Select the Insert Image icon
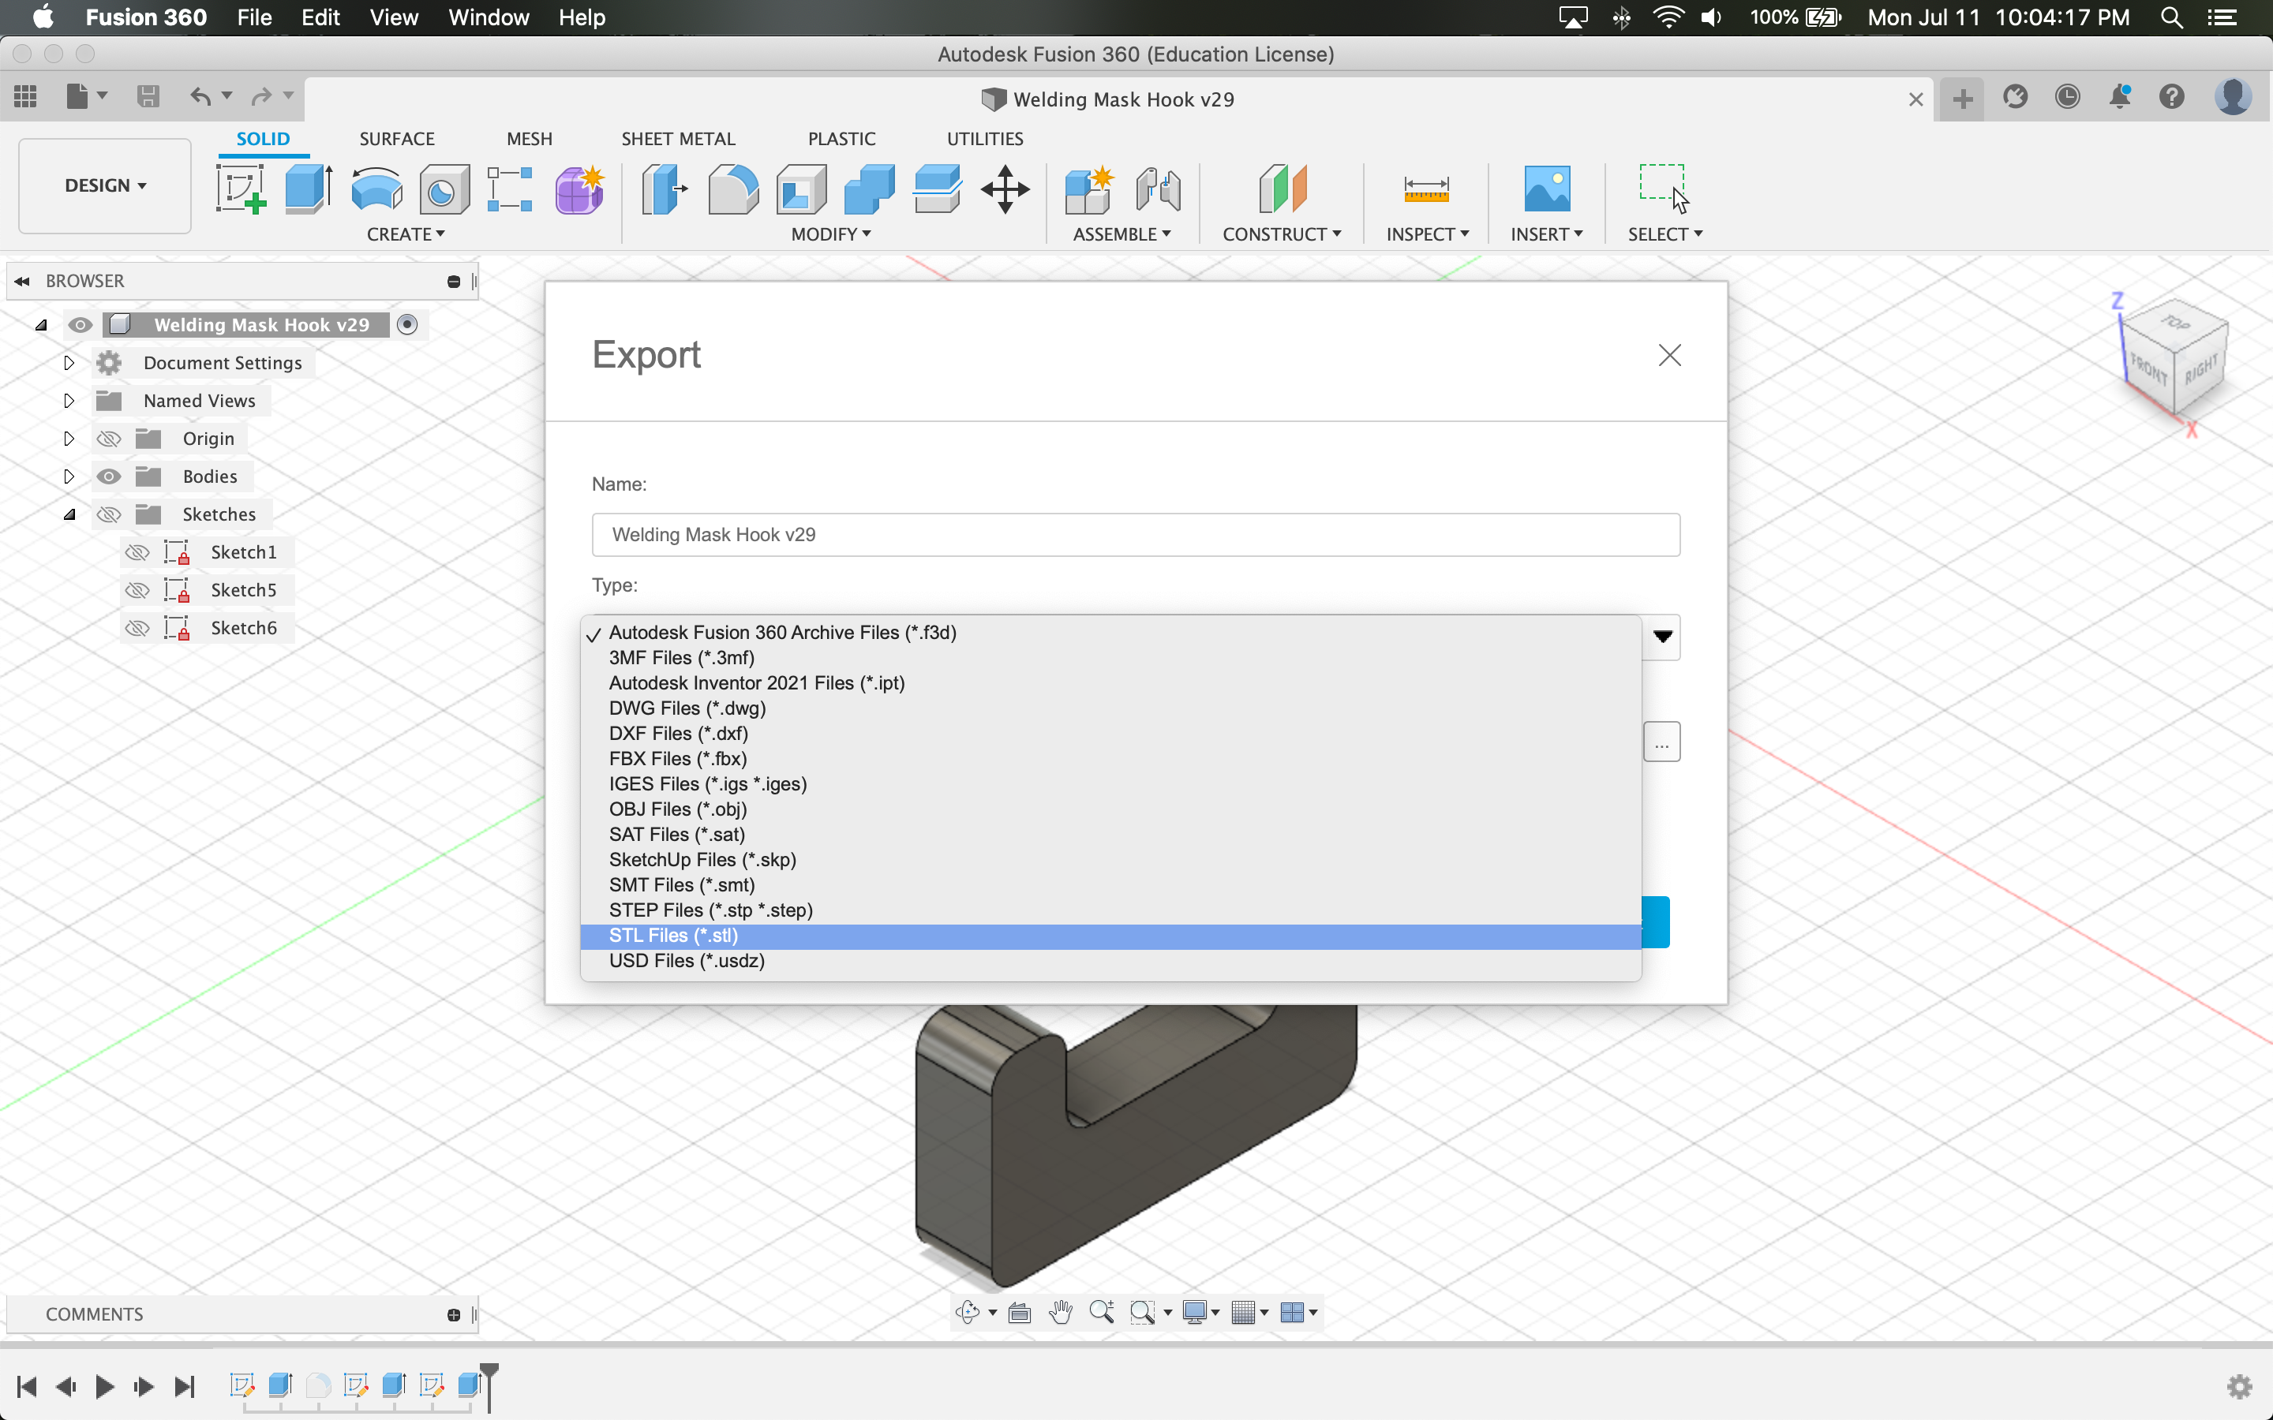2273x1420 pixels. coord(1547,189)
